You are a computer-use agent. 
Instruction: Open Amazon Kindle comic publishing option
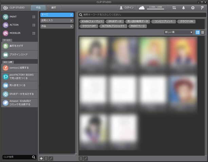[19, 103]
